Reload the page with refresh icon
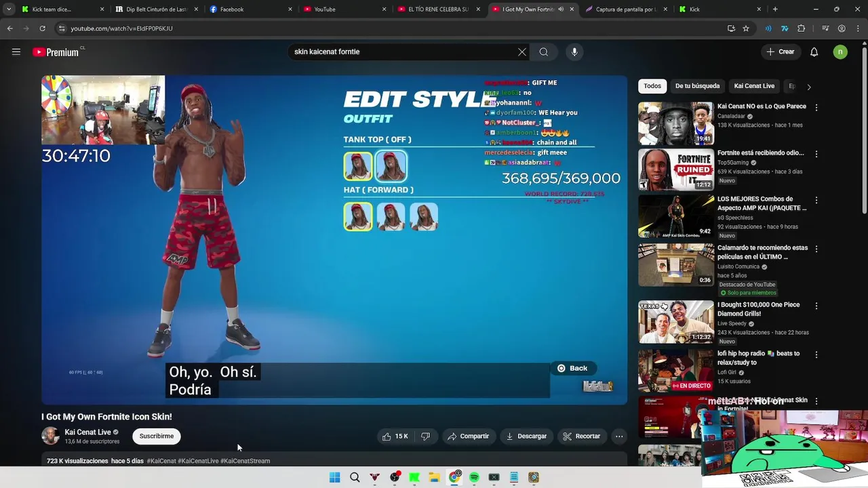868x488 pixels. 42,28
